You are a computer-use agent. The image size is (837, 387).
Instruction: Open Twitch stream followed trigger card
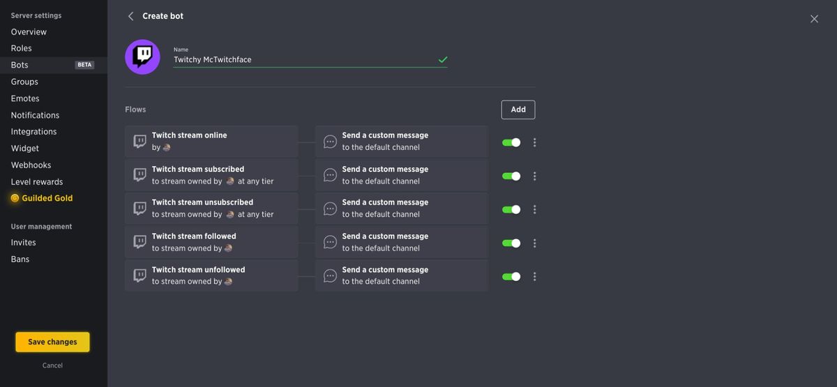211,242
